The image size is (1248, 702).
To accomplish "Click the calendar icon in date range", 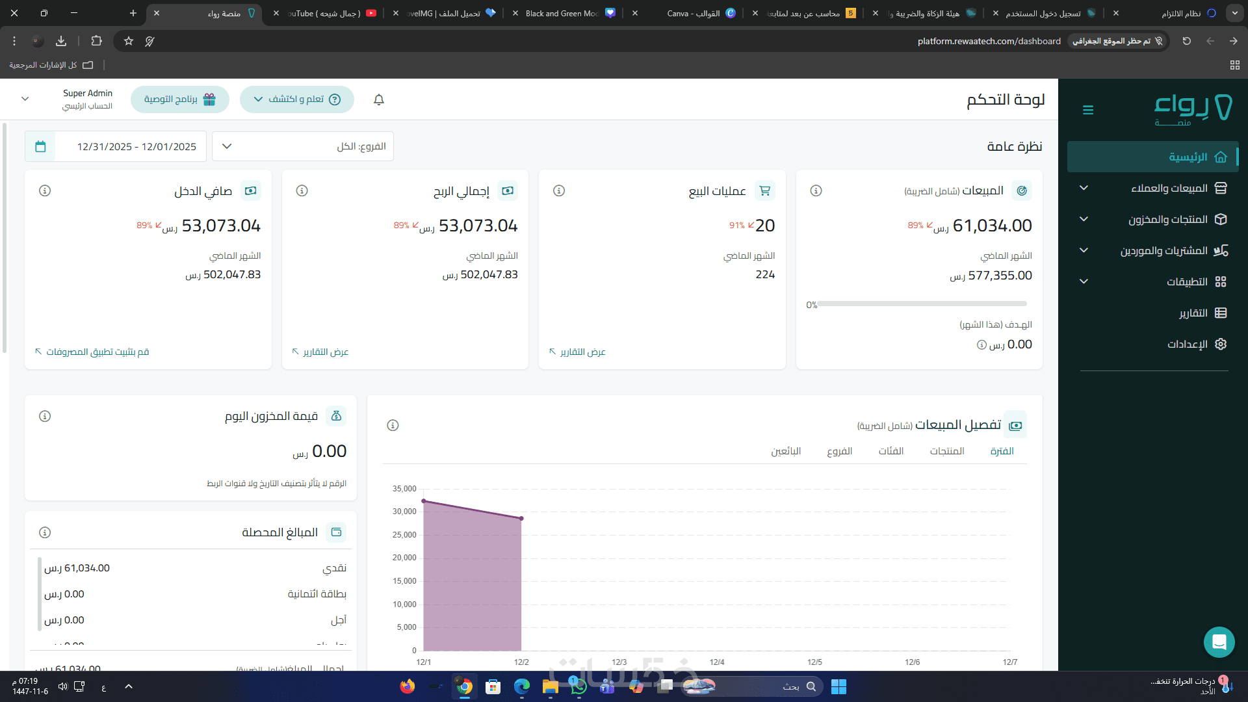I will [x=40, y=146].
